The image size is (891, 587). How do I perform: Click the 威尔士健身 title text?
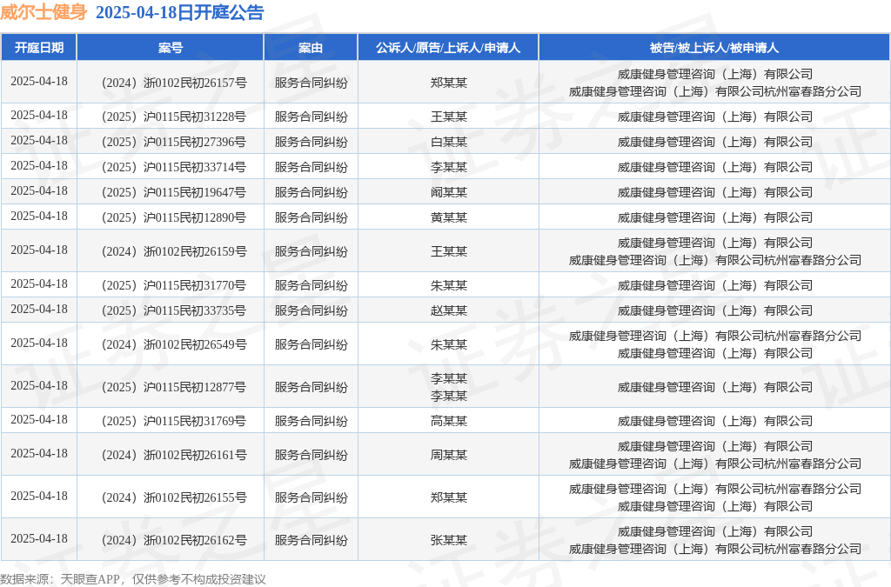click(x=44, y=12)
